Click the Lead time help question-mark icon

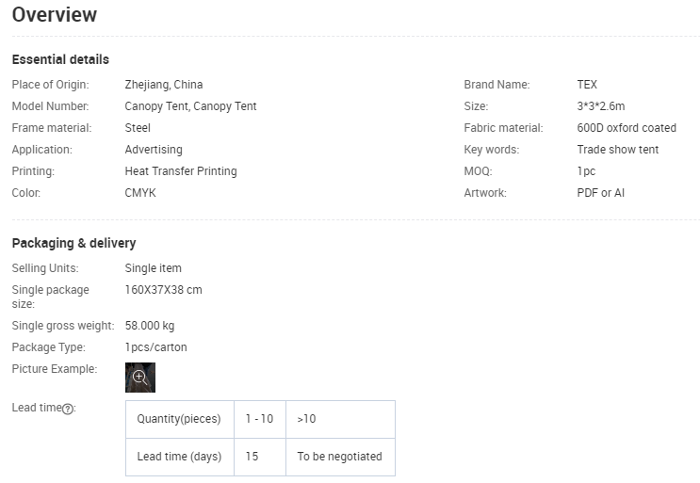click(x=68, y=409)
